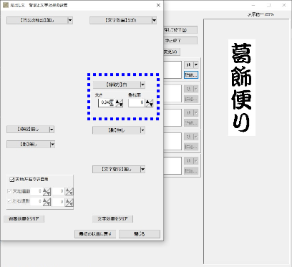Open the background type dropdown at dialog top-left
This screenshot has width=292, height=267.
[39, 21]
